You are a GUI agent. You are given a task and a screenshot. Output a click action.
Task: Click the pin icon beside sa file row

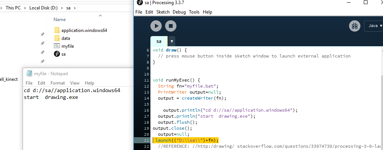coord(43,61)
